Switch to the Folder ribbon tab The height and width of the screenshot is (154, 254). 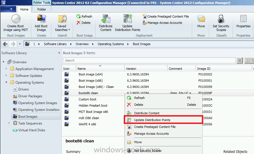[x=42, y=9]
